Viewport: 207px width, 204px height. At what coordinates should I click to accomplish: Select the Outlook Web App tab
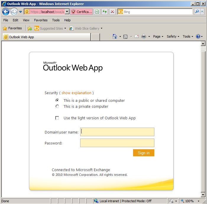[x=47, y=37]
